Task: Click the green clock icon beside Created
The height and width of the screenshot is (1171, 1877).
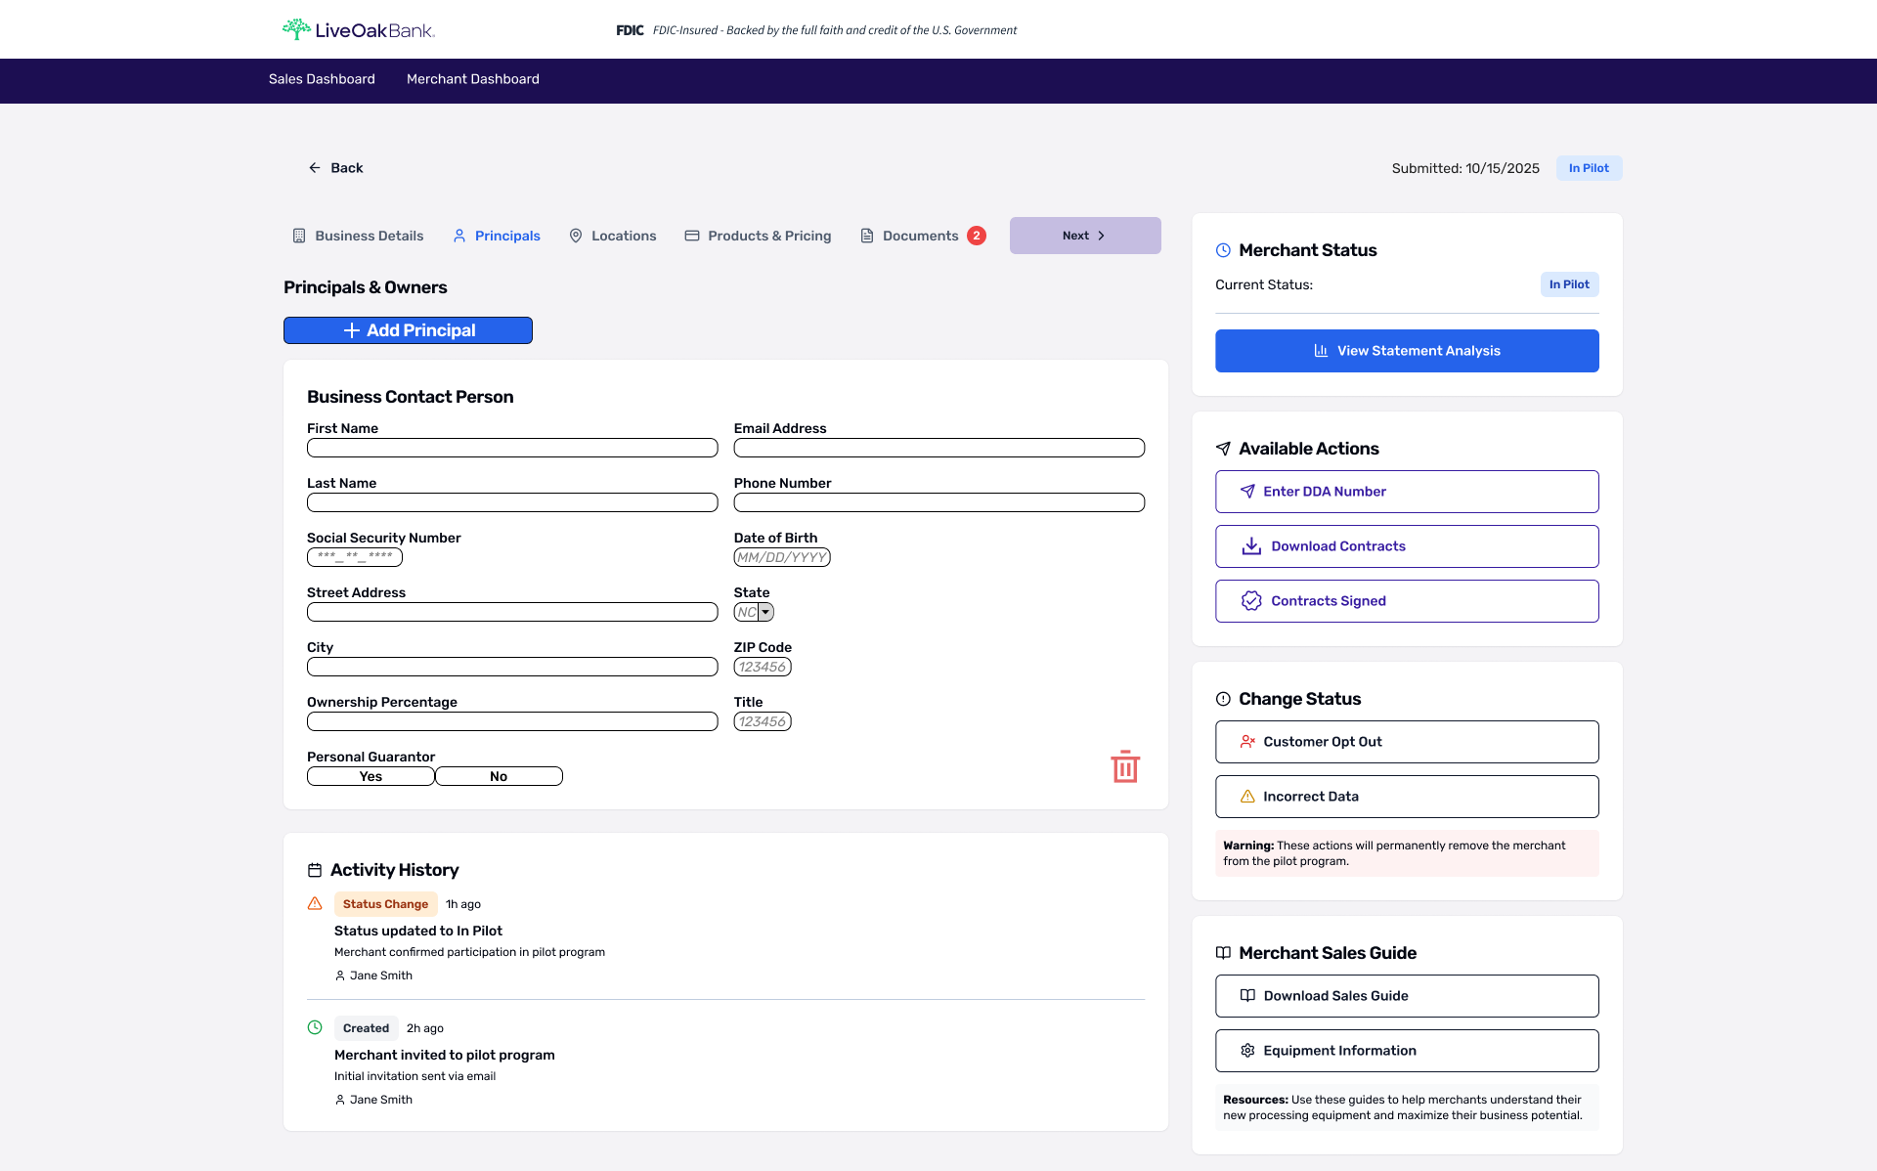Action: 315,1027
